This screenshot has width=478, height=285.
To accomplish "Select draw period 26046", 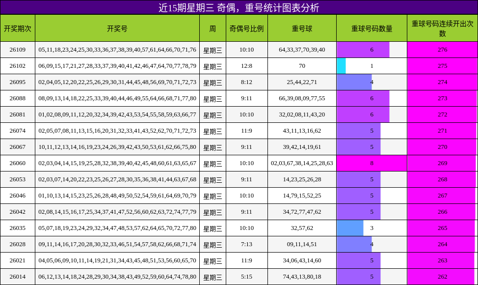I will pyautogui.click(x=18, y=195).
